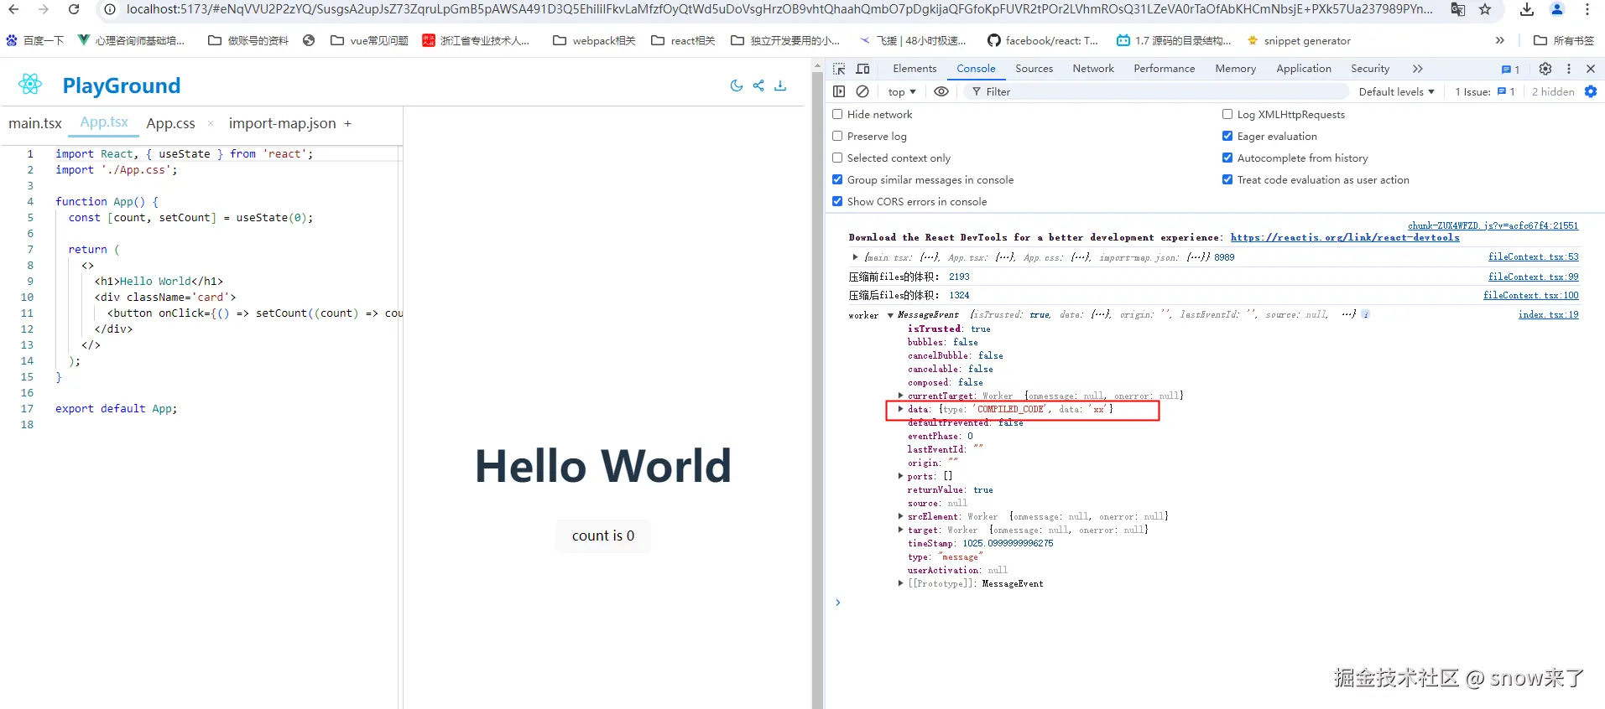Image resolution: width=1605 pixels, height=709 pixels.
Task: Show more DevTools tabs chevron
Action: [x=1418, y=69]
